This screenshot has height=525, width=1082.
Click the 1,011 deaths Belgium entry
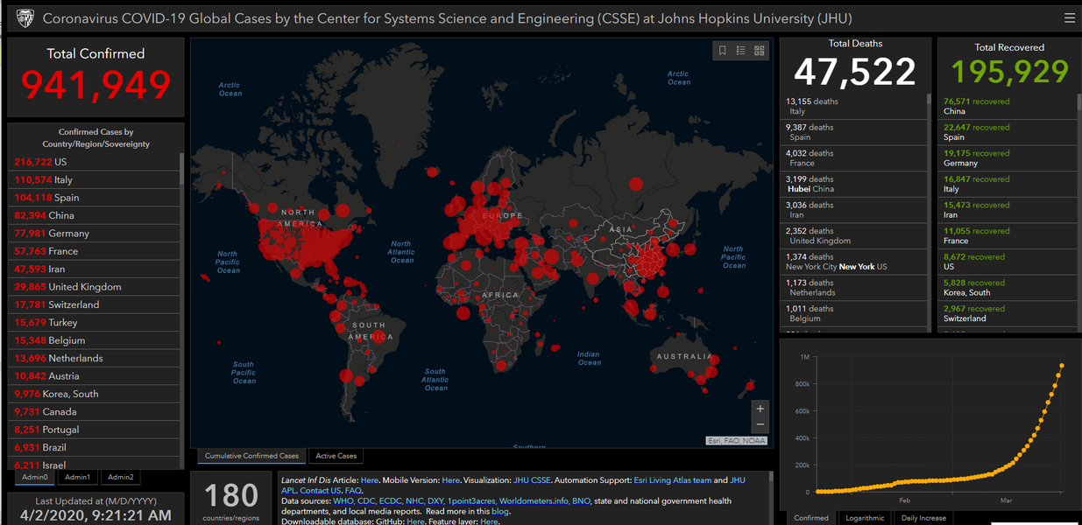(x=852, y=313)
